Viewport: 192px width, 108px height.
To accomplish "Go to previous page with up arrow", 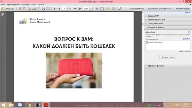I will [x=55, y=9].
